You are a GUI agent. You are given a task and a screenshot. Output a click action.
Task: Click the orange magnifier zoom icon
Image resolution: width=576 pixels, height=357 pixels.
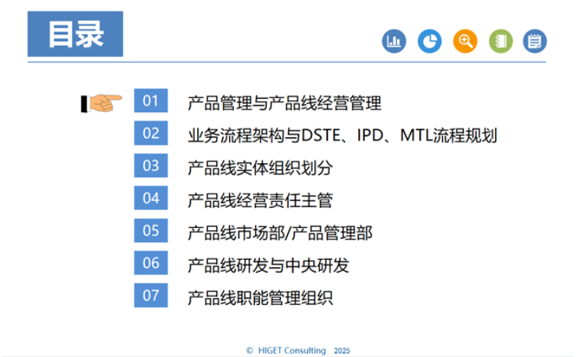[465, 41]
